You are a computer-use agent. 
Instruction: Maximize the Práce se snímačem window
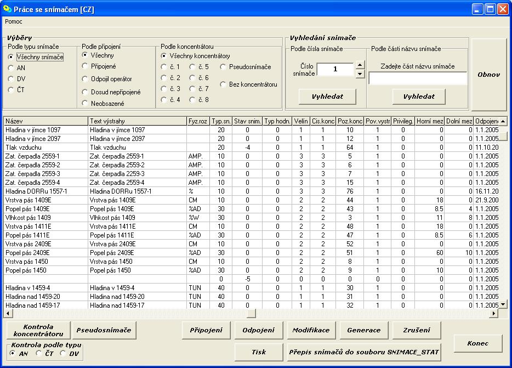[x=490, y=9]
